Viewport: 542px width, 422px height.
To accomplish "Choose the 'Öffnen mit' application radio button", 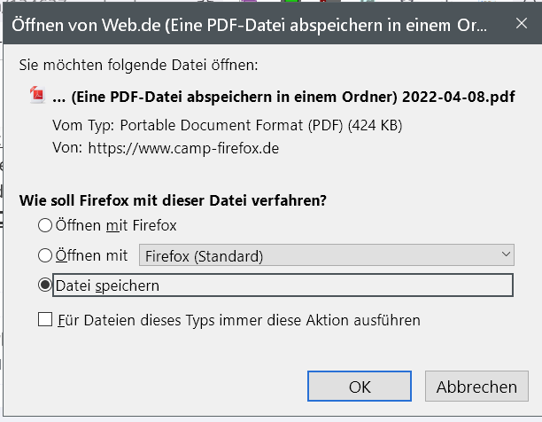I will pyautogui.click(x=44, y=255).
